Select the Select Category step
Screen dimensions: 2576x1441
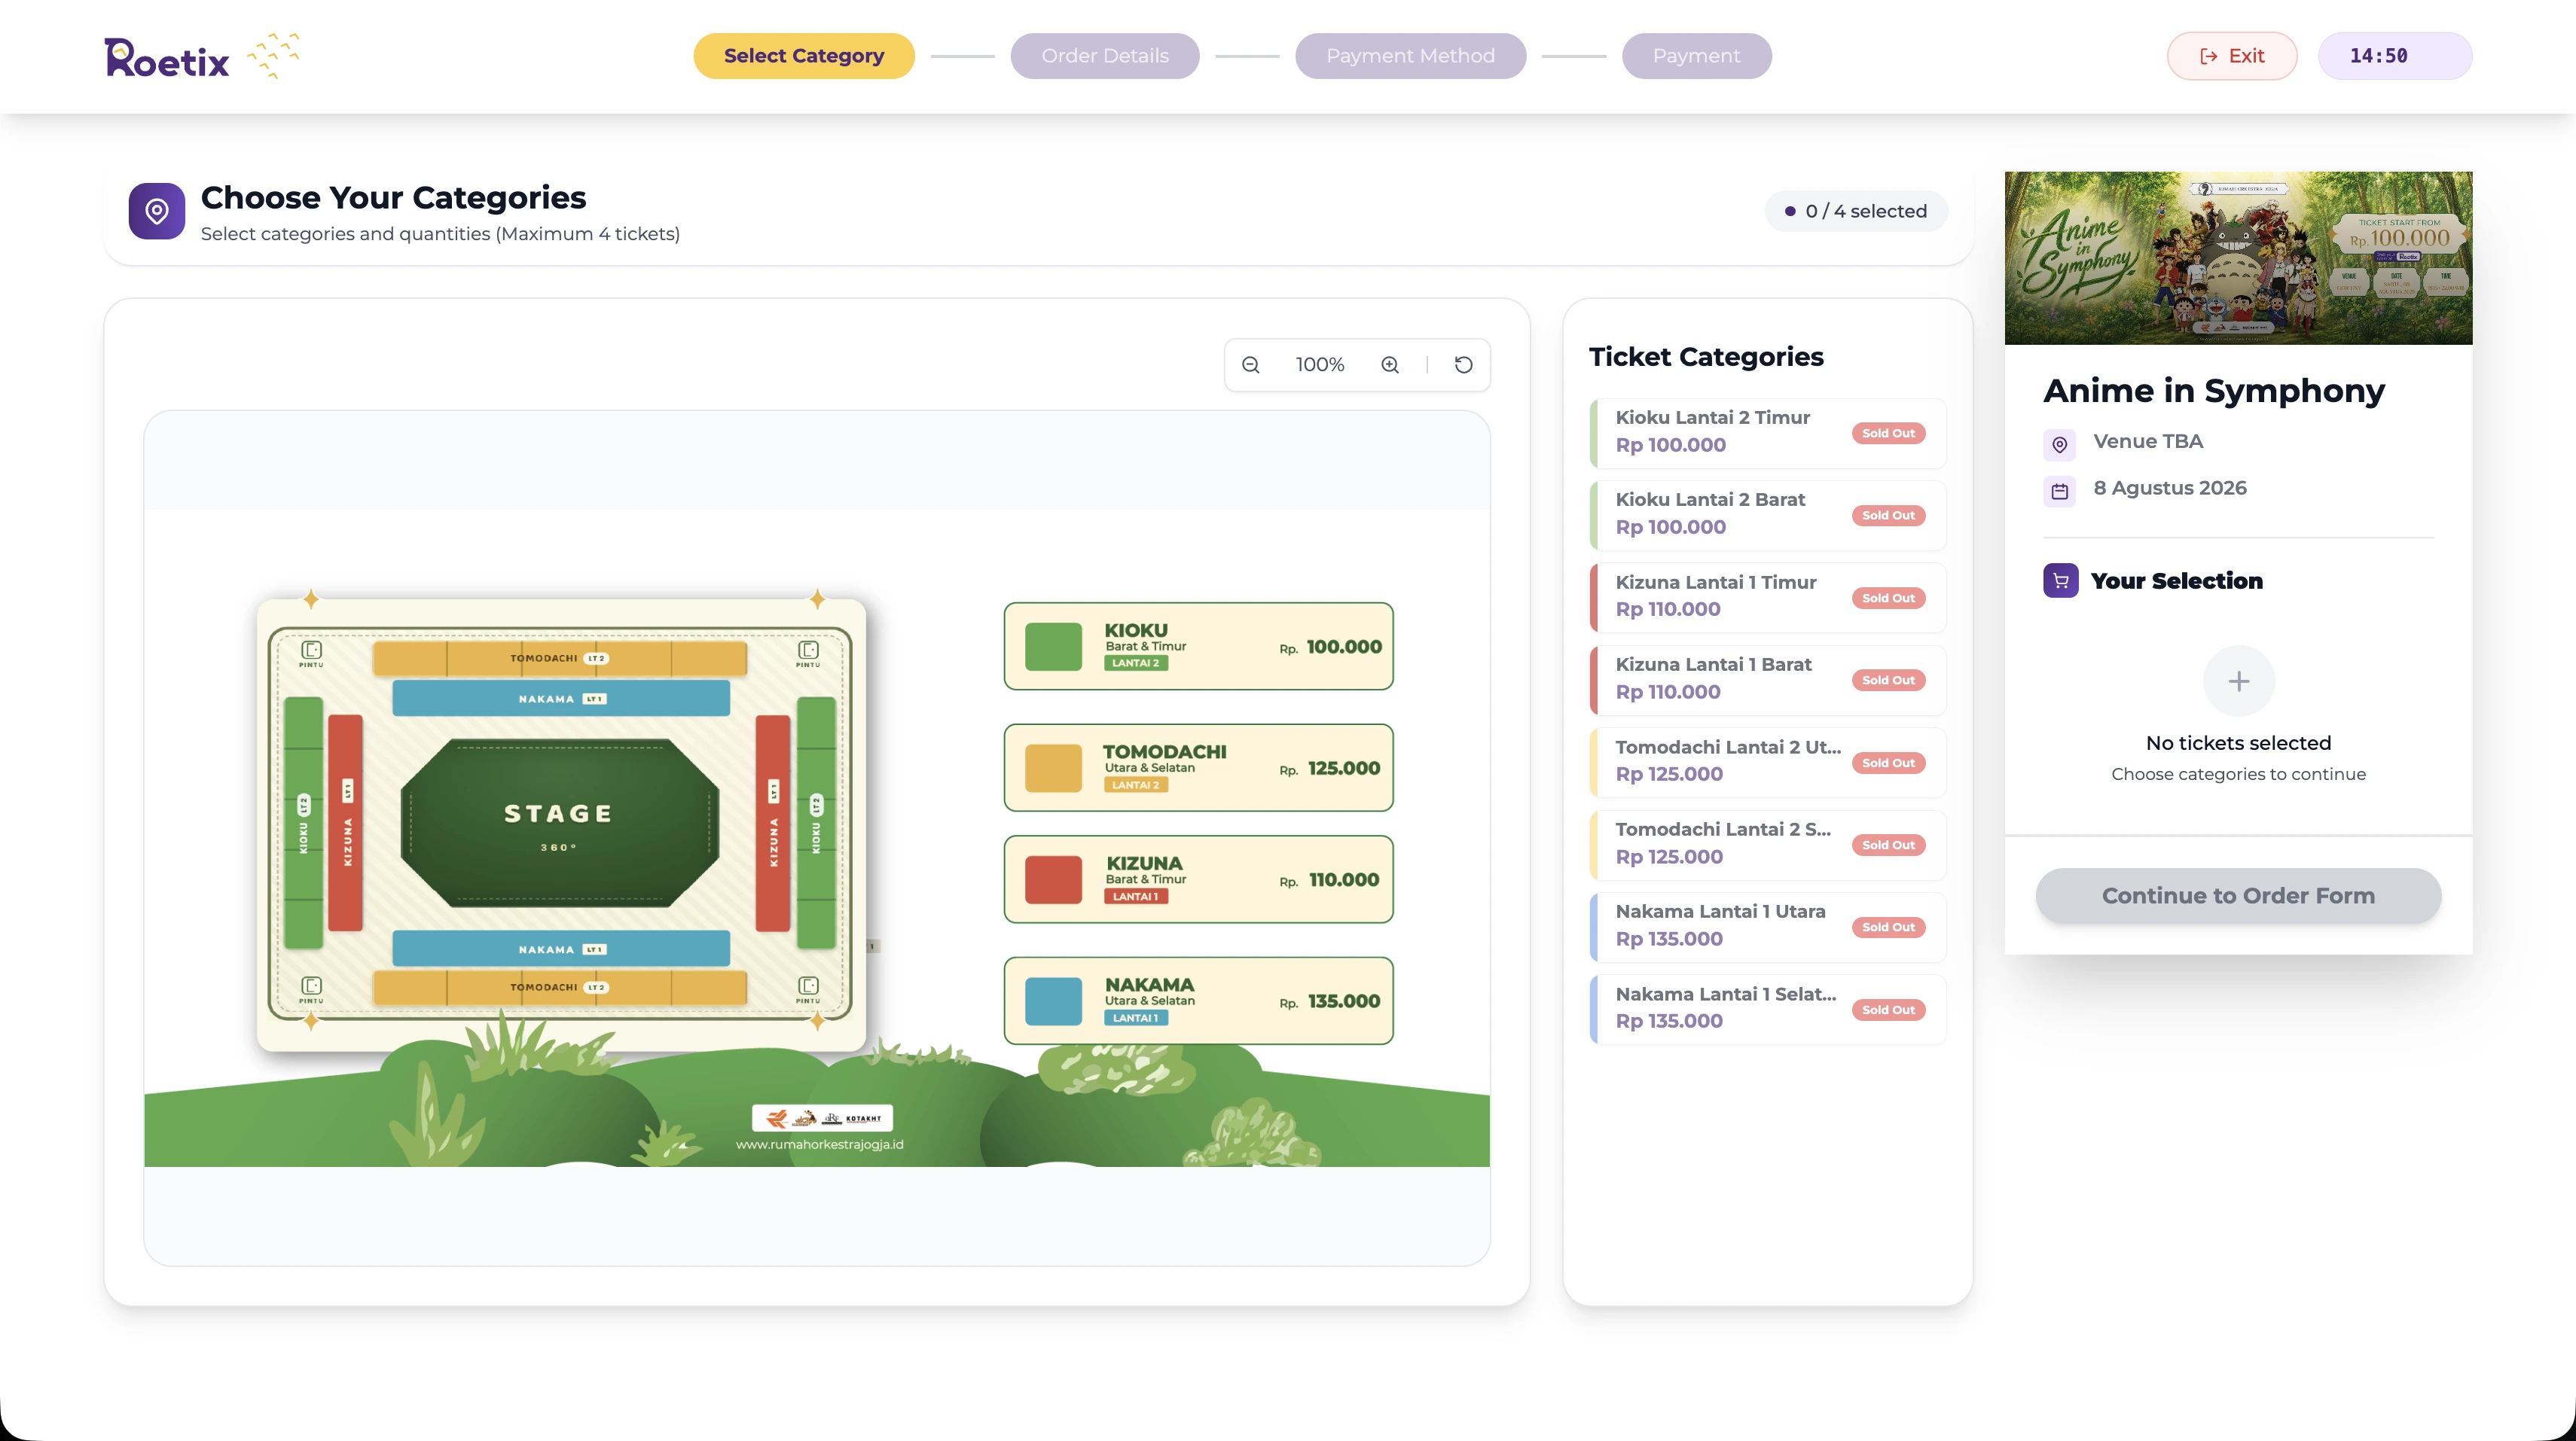[x=804, y=56]
